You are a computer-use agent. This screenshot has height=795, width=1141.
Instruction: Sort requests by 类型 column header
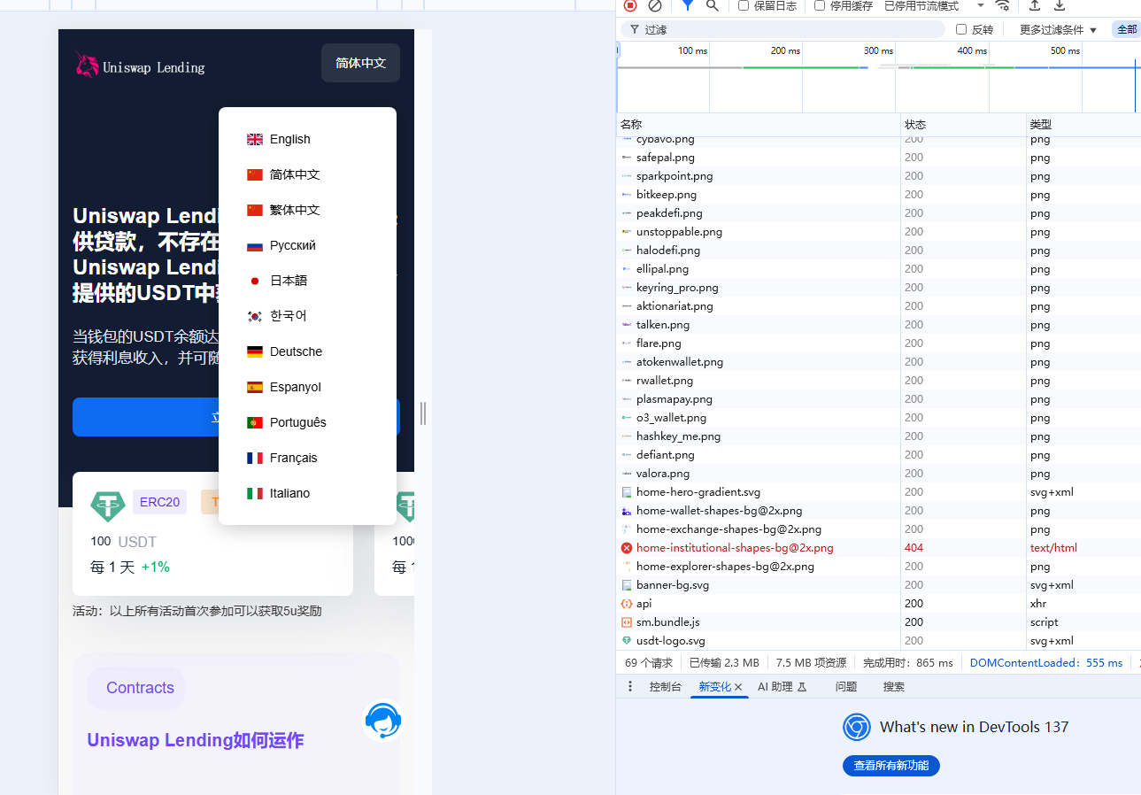tap(1083, 125)
